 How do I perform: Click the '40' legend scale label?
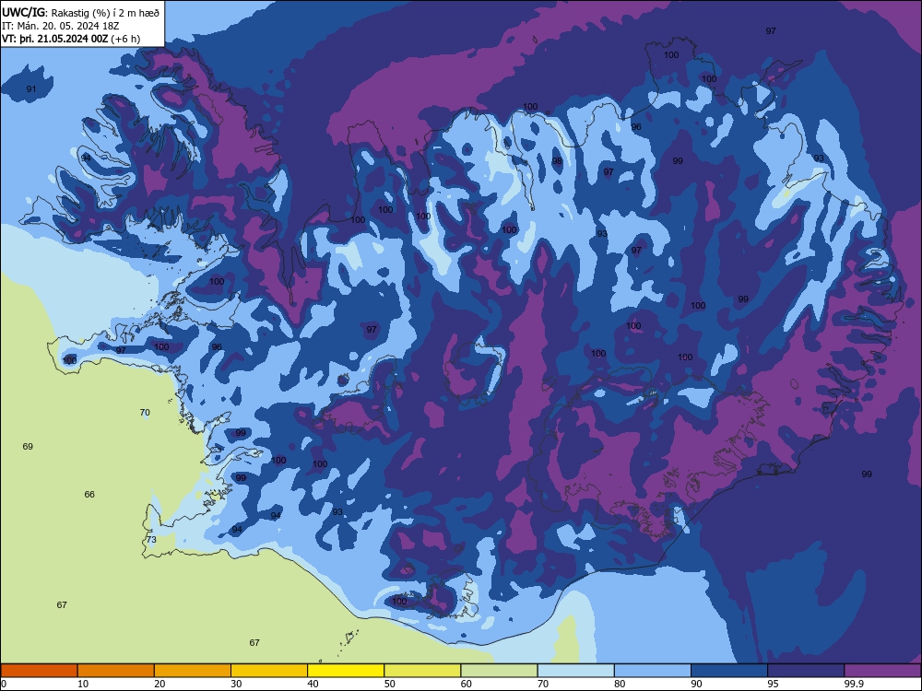(313, 684)
